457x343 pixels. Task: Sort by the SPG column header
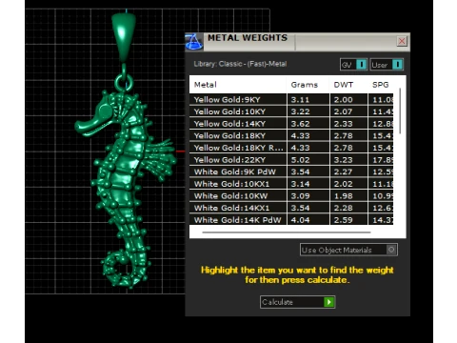(x=380, y=85)
